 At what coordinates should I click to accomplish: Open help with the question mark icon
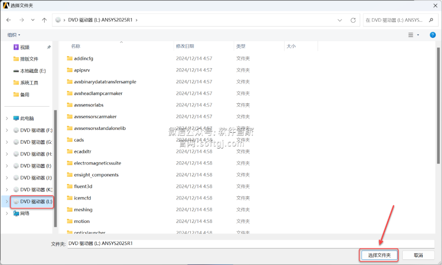pos(433,35)
